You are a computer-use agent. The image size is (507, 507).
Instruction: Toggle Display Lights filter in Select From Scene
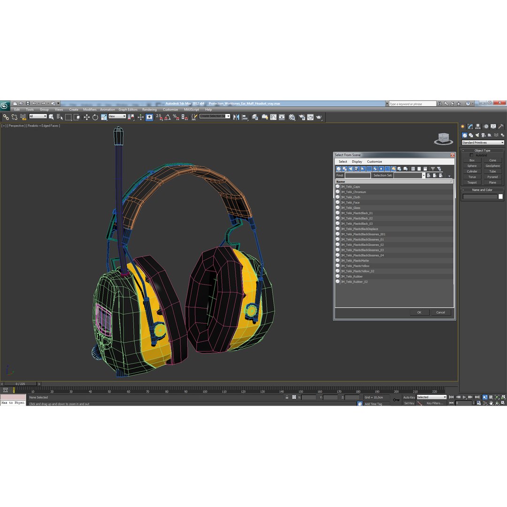pos(351,169)
